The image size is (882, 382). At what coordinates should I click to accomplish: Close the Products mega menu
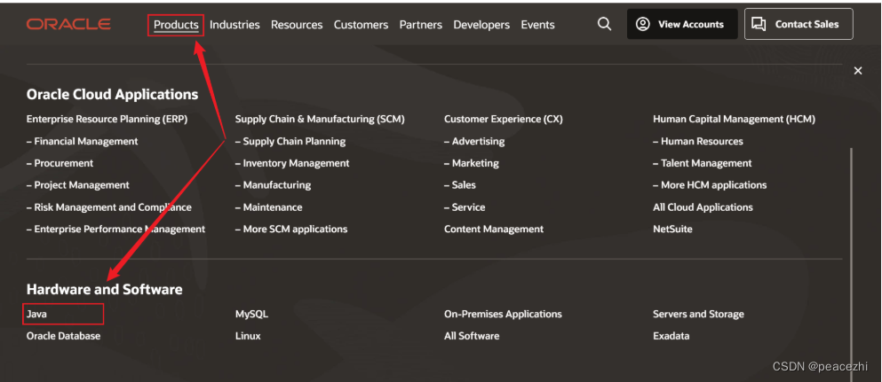[857, 71]
